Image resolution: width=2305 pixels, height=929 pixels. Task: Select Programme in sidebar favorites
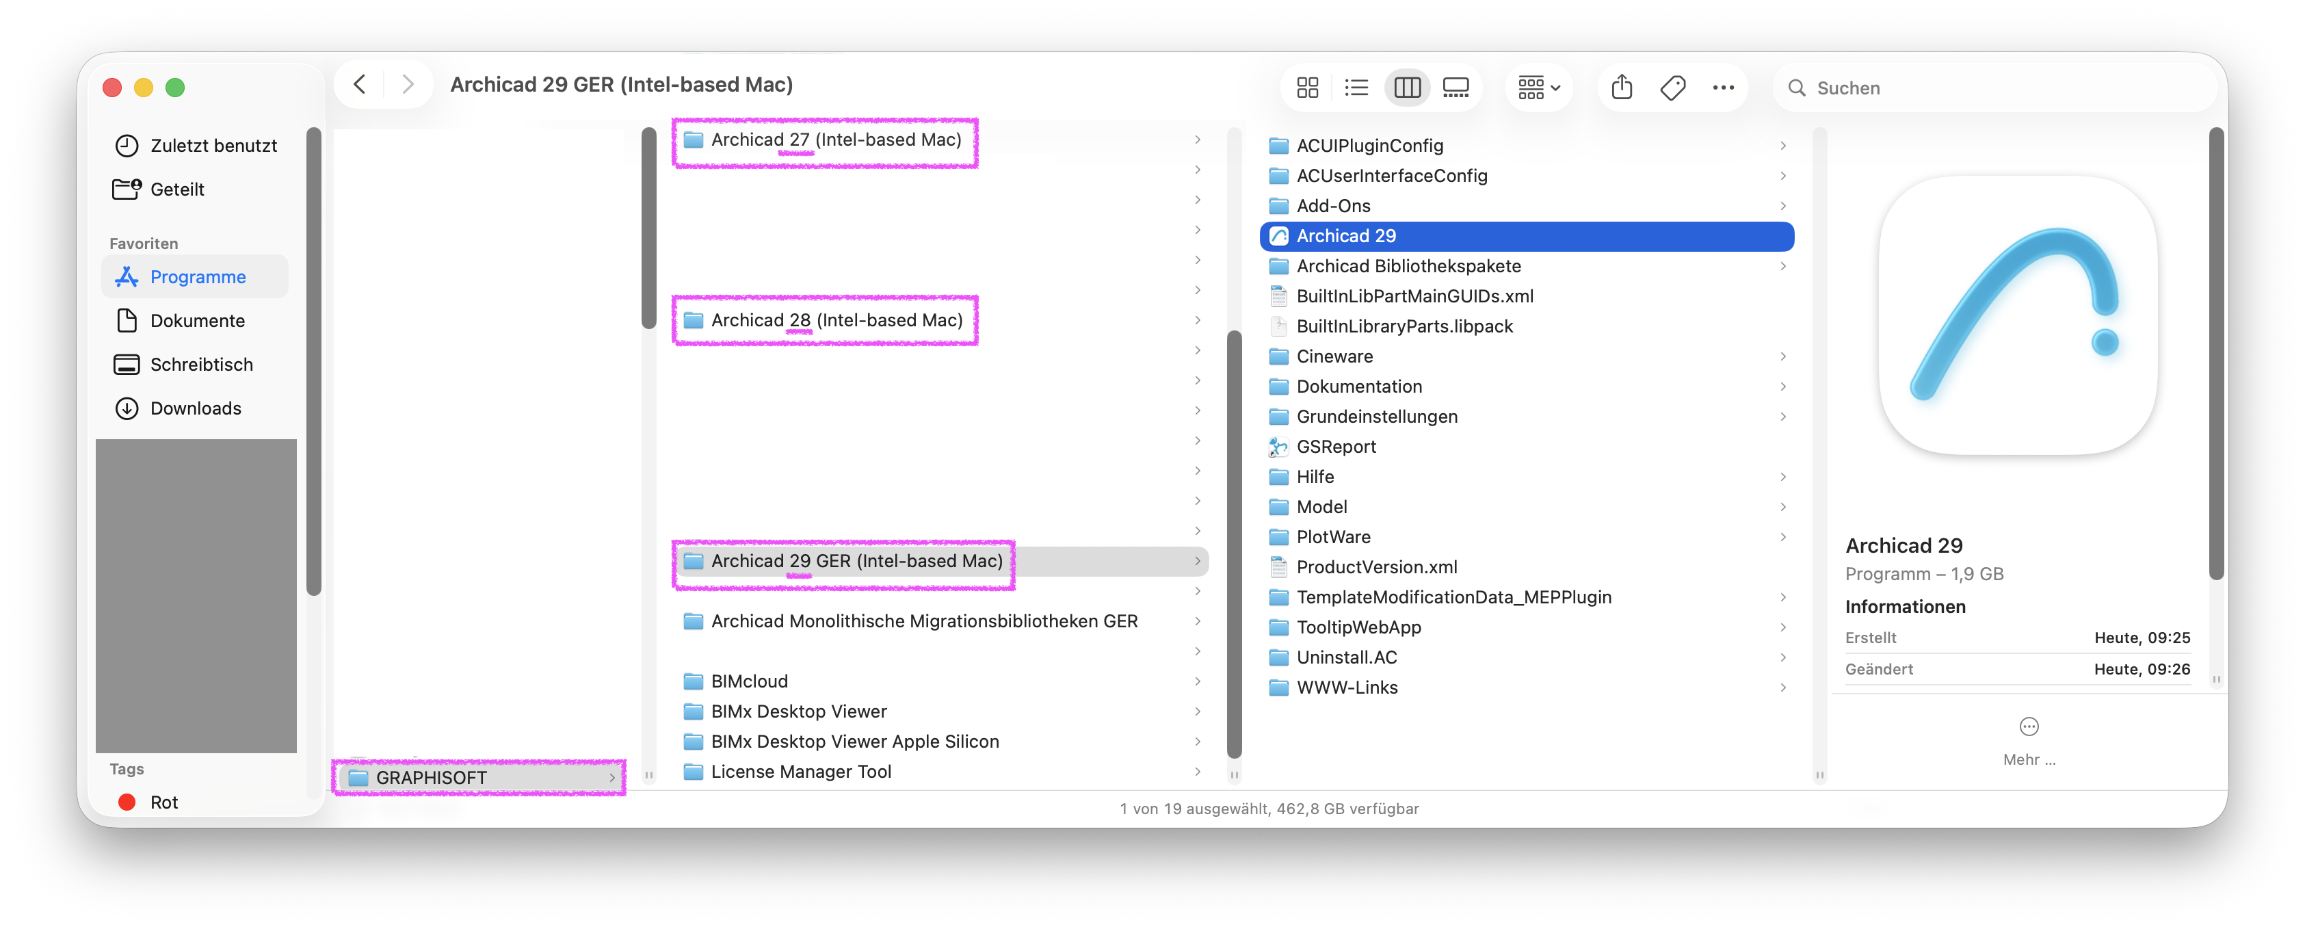coord(196,278)
